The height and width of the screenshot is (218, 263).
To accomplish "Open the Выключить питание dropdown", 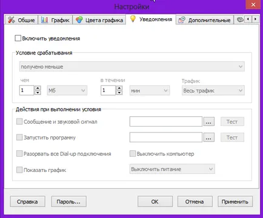I will click(x=172, y=169).
